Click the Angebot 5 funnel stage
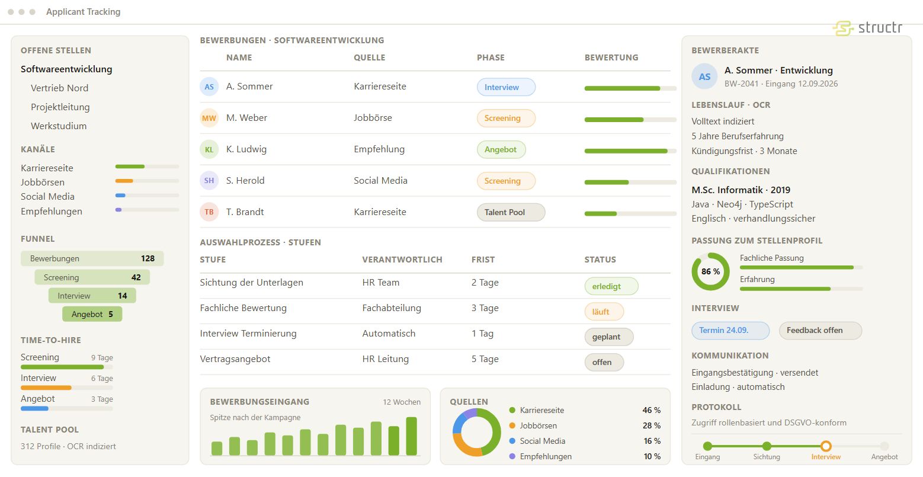 (x=92, y=314)
